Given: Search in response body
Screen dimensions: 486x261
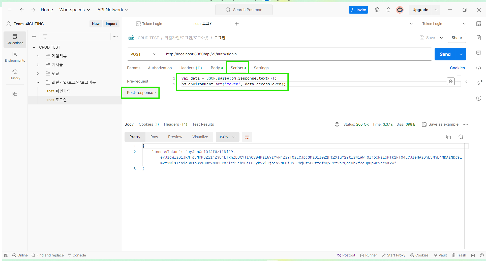Looking at the screenshot, I should [x=461, y=137].
